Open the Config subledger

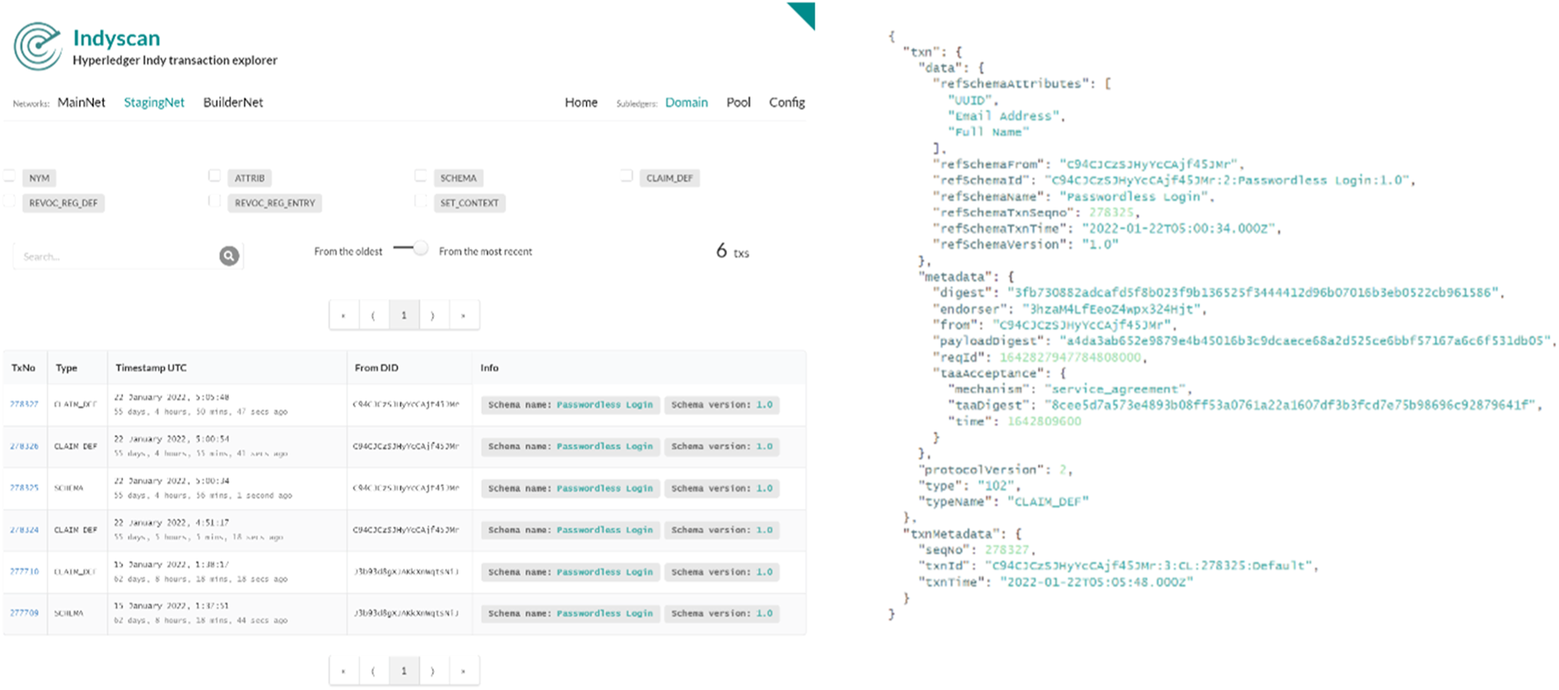pos(787,102)
